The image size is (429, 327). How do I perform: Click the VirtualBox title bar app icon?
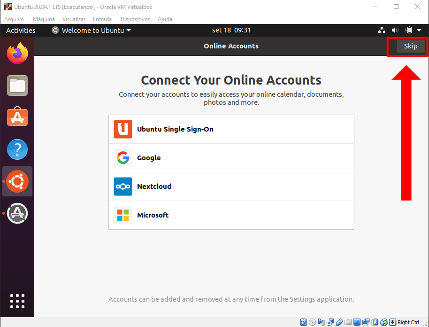click(x=8, y=7)
